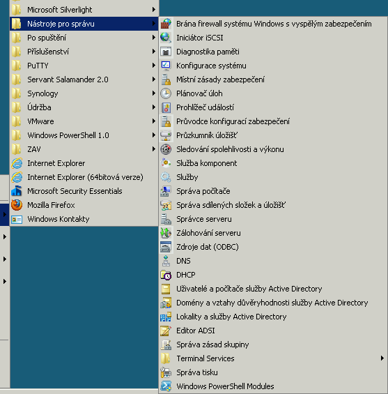Expand the VMware submenu arrow
Viewport: 388px width, 394px height.
coord(154,121)
